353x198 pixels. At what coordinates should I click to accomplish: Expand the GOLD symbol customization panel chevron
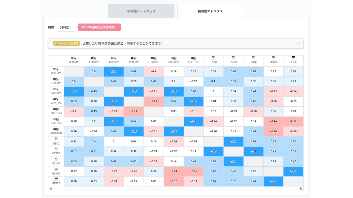tap(298, 43)
